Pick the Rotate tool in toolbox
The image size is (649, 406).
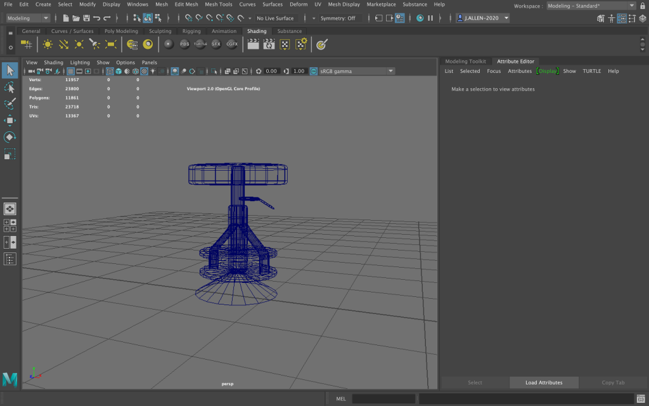click(10, 137)
